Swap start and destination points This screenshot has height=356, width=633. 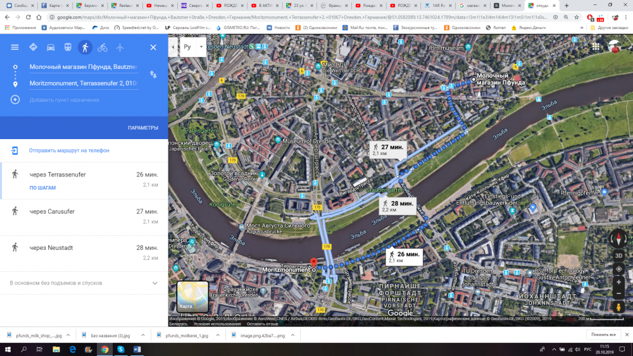153,75
